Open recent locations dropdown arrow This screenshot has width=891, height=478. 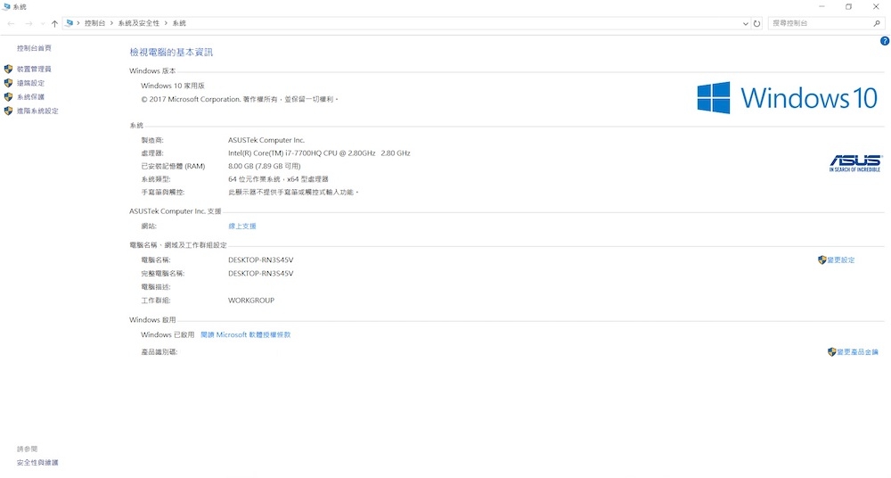pos(43,24)
